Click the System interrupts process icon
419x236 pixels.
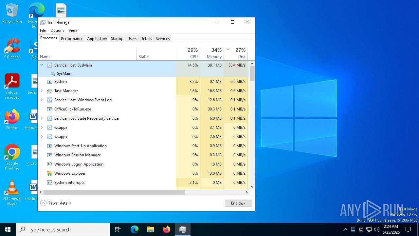click(x=50, y=183)
